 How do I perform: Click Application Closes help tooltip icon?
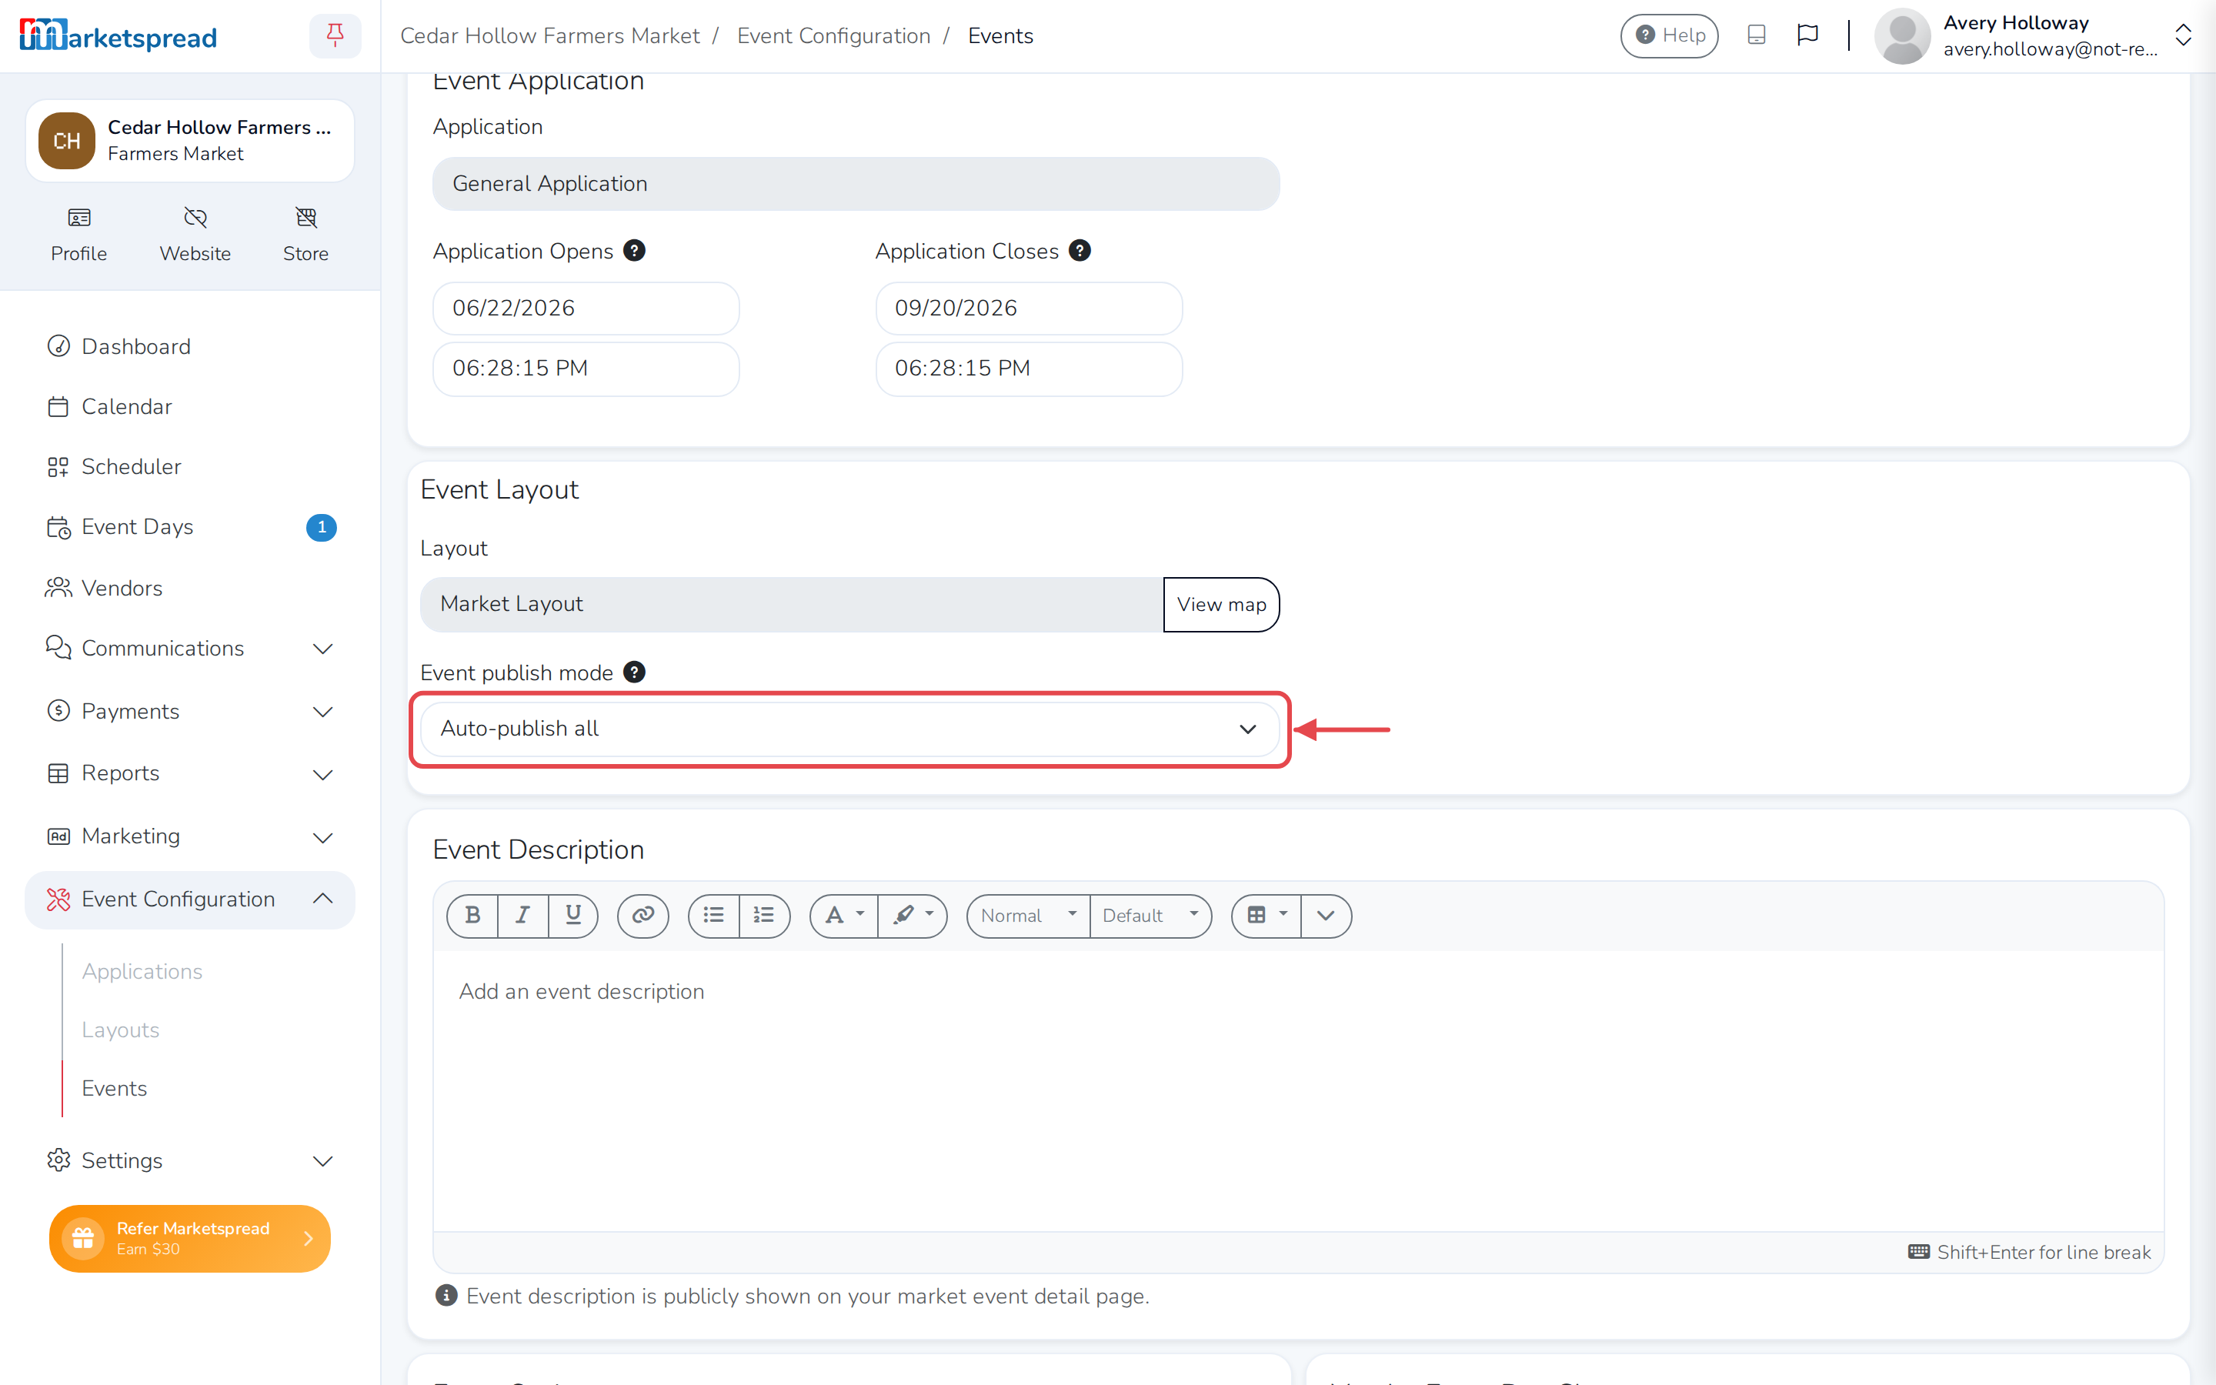1080,250
